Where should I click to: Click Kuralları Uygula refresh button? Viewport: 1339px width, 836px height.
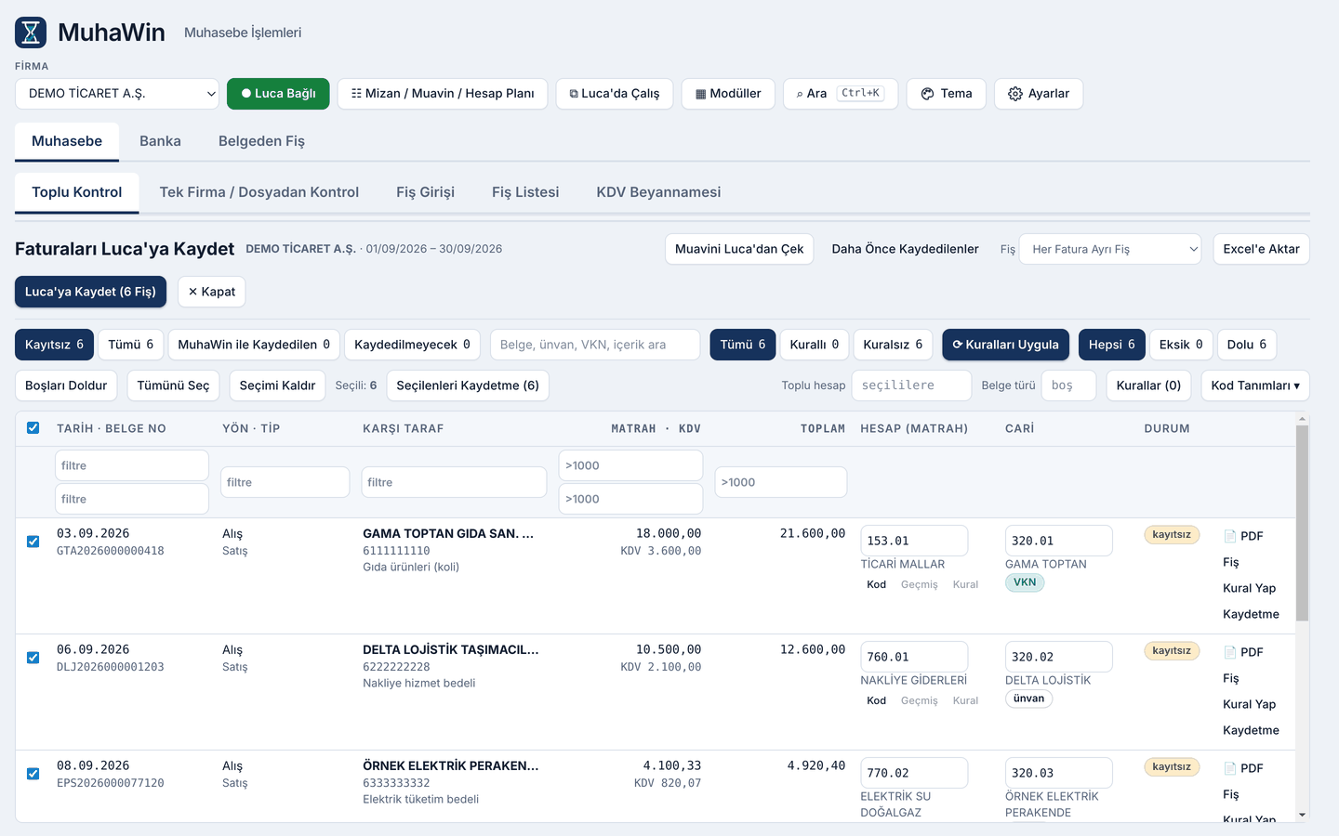[x=1005, y=345]
